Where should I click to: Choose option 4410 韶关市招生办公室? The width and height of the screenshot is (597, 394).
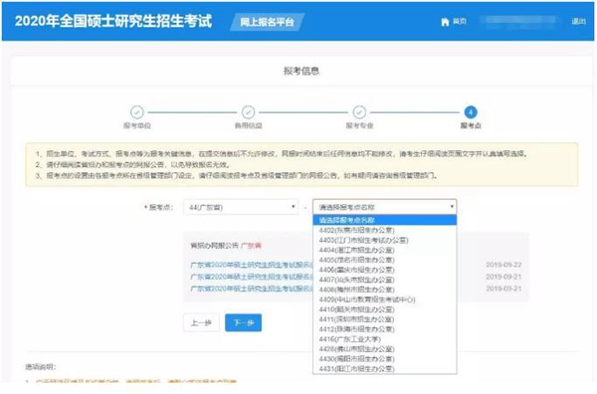pos(384,309)
